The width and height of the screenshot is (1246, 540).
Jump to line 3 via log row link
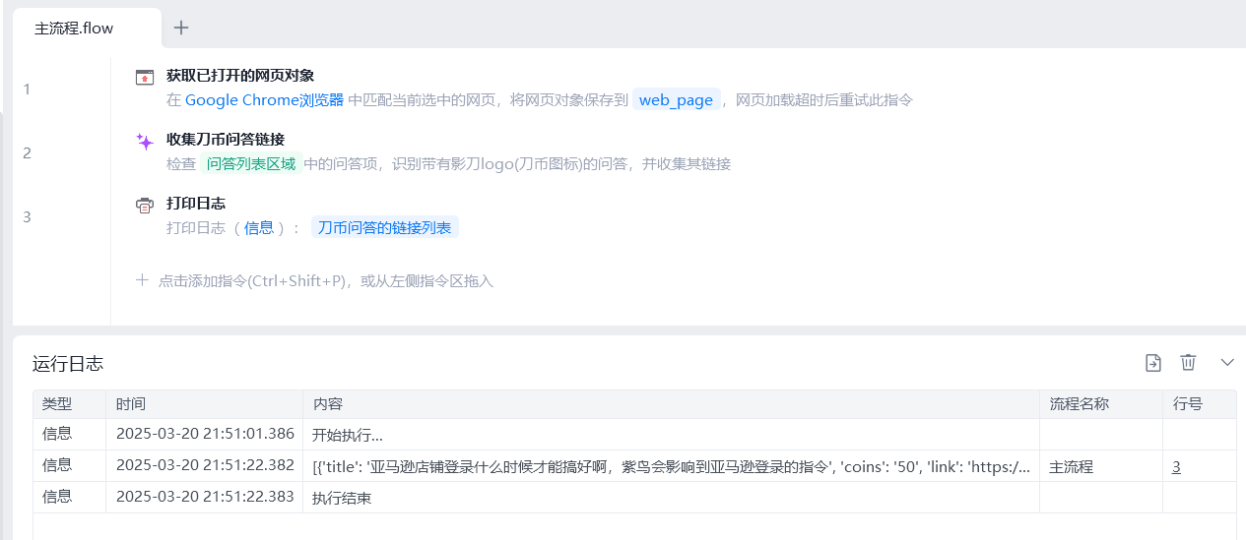point(1176,466)
